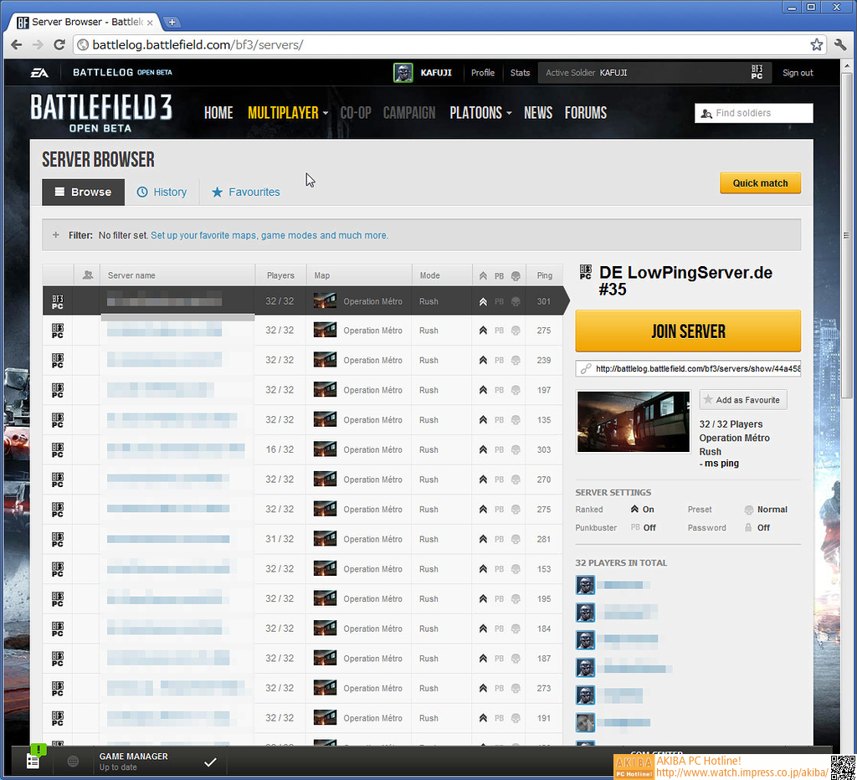The width and height of the screenshot is (857, 780).
Task: Switch to the Favourites tab
Action: click(x=246, y=192)
